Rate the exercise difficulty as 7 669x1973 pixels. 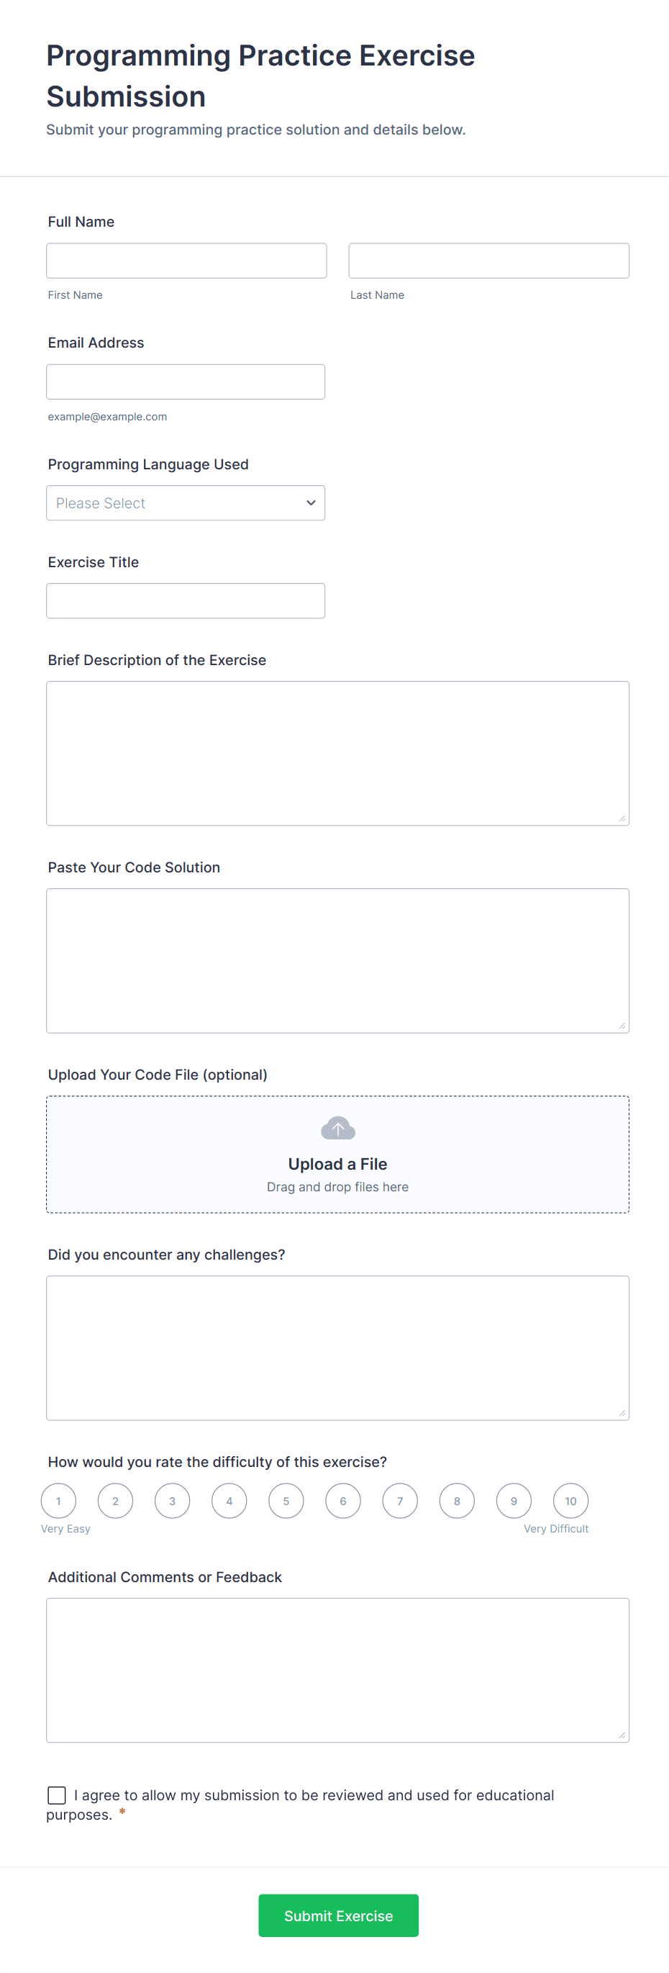click(x=399, y=1502)
